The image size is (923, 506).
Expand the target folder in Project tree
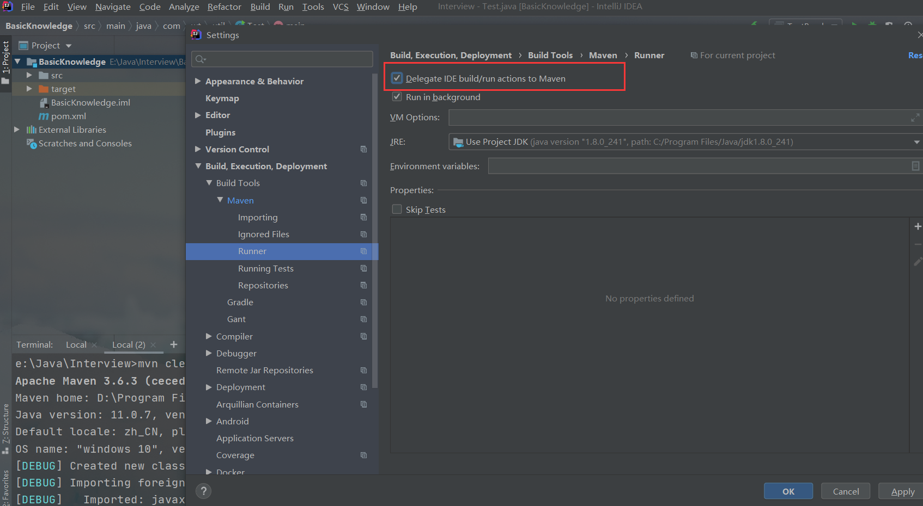(29, 89)
